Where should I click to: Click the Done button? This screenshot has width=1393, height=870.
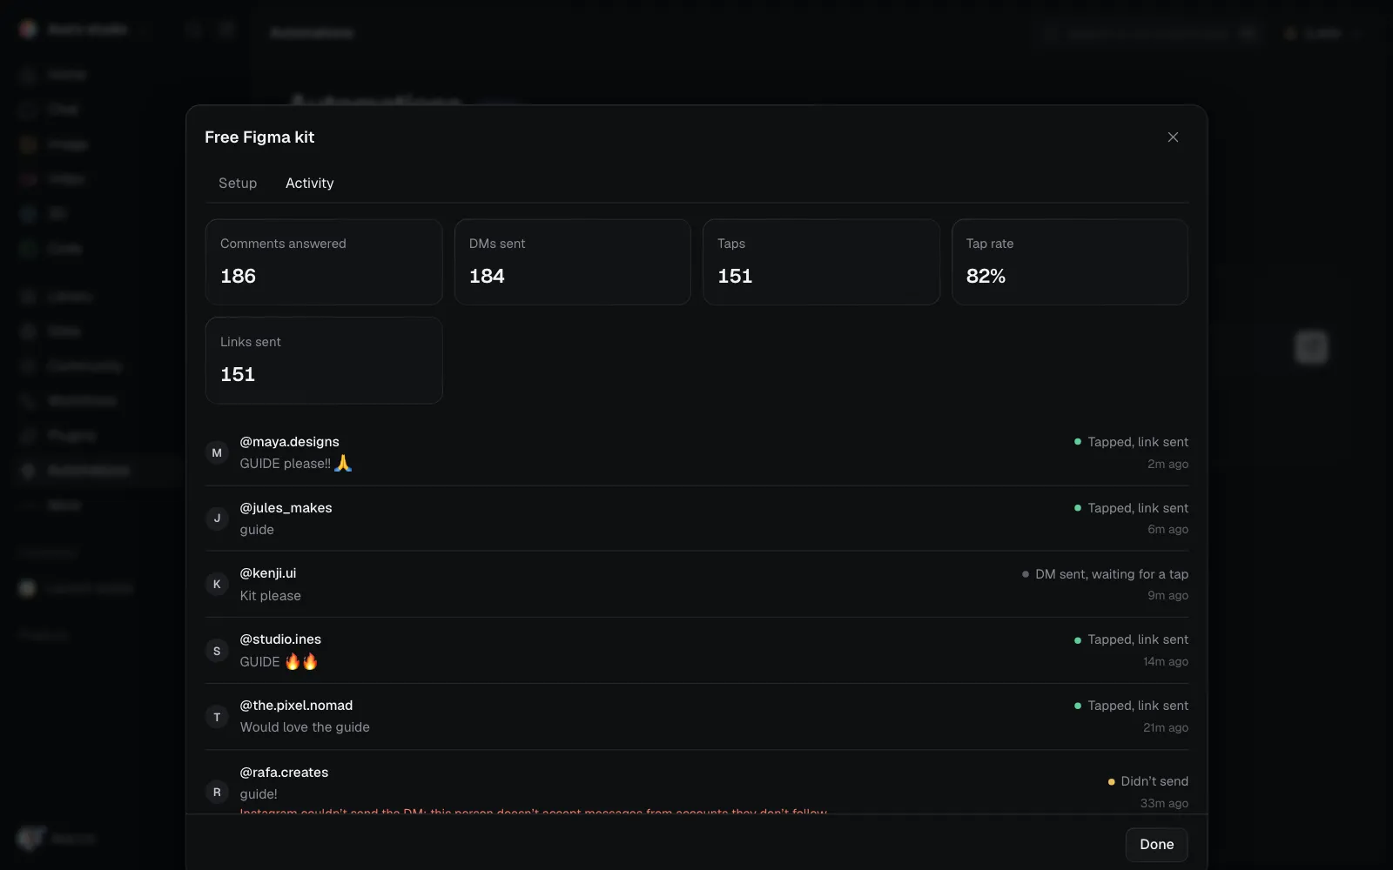(x=1156, y=844)
